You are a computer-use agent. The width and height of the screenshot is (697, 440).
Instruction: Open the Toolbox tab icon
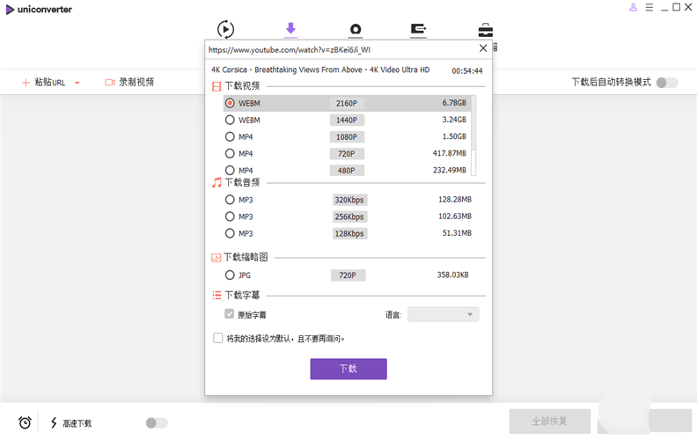(485, 30)
